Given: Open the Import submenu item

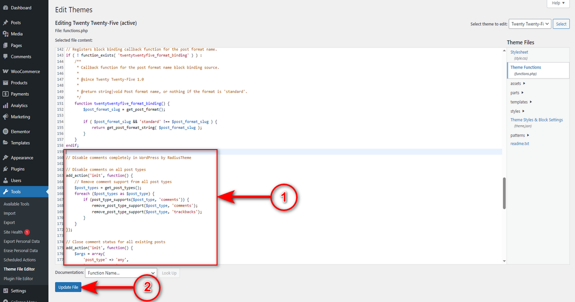Looking at the screenshot, I should [x=10, y=213].
